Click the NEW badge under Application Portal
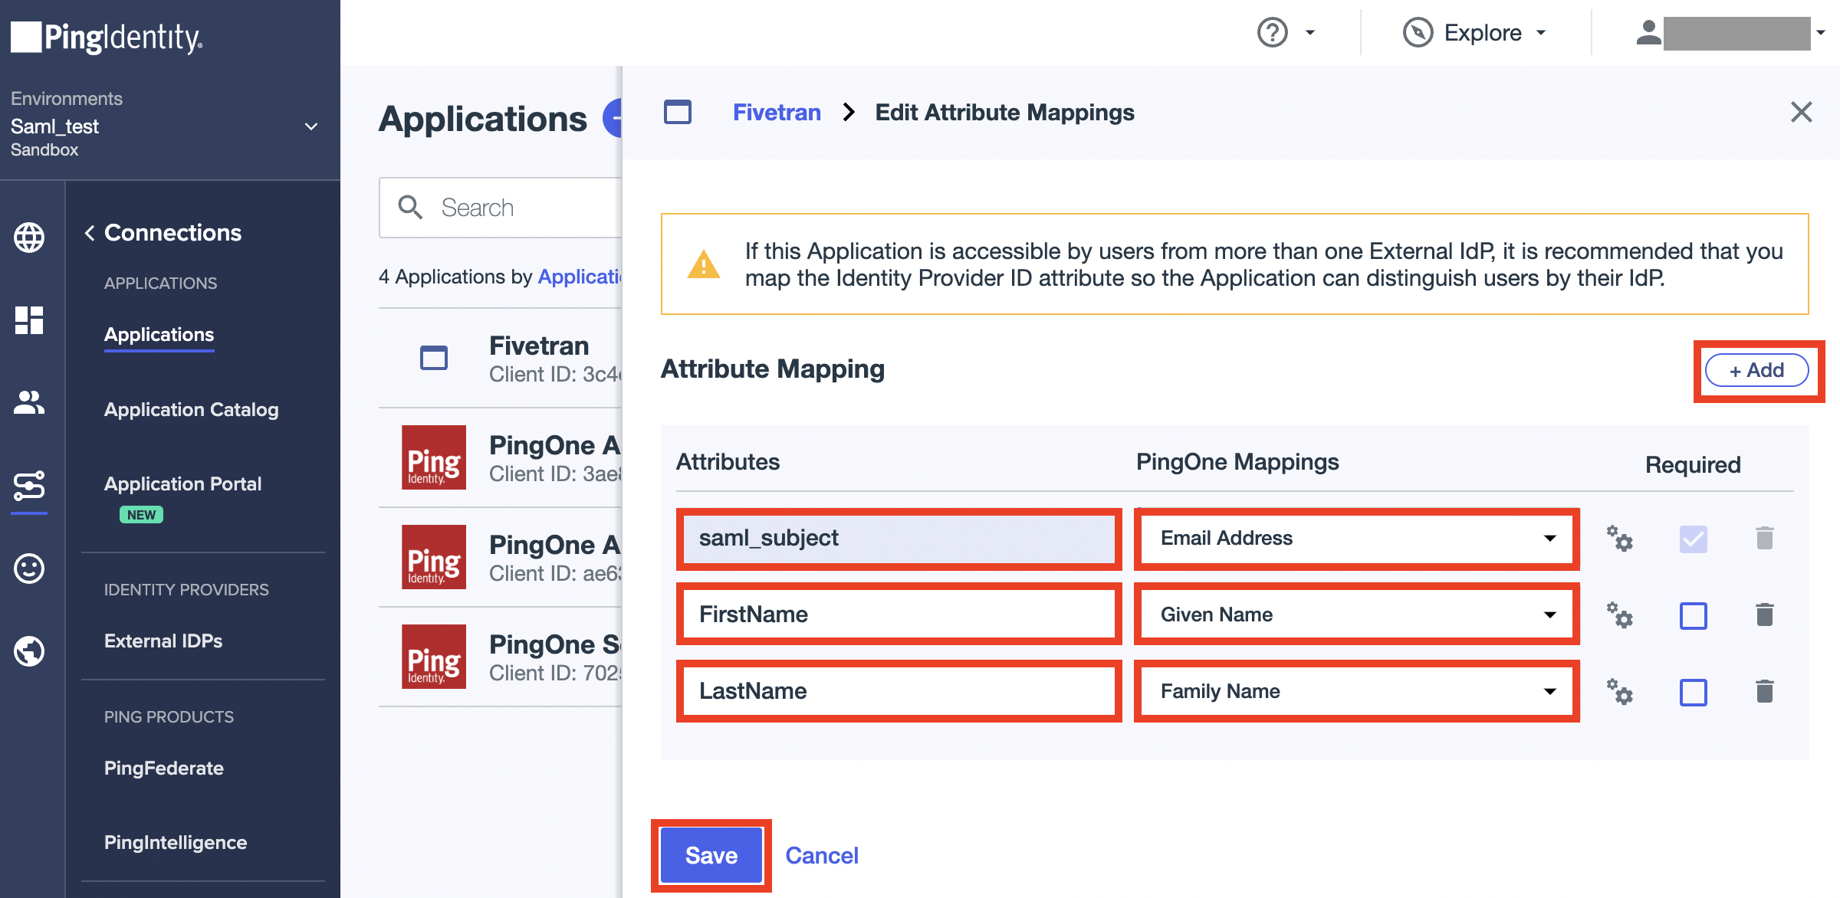1840x898 pixels. [141, 515]
